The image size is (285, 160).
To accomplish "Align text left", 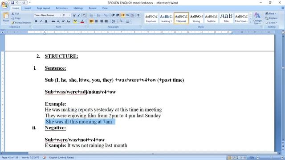I will point(91,21).
